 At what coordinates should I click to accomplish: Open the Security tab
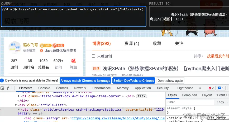point(163,88)
